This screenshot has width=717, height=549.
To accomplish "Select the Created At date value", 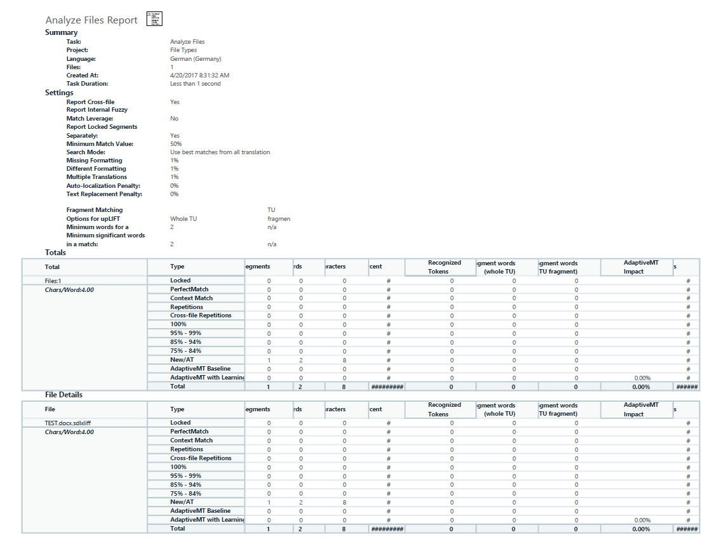I will (200, 76).
